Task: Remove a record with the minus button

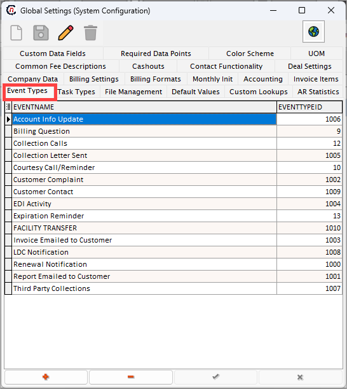Action: (131, 377)
